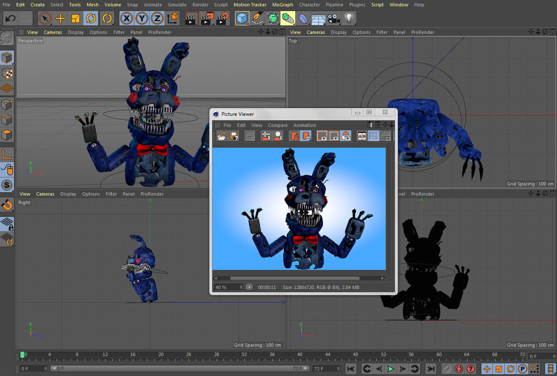557x376 pixels.
Task: Switch to Texture mode in left sidebar
Action: [7, 73]
